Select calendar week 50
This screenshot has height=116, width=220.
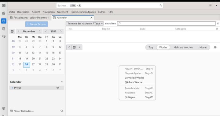click(x=13, y=53)
